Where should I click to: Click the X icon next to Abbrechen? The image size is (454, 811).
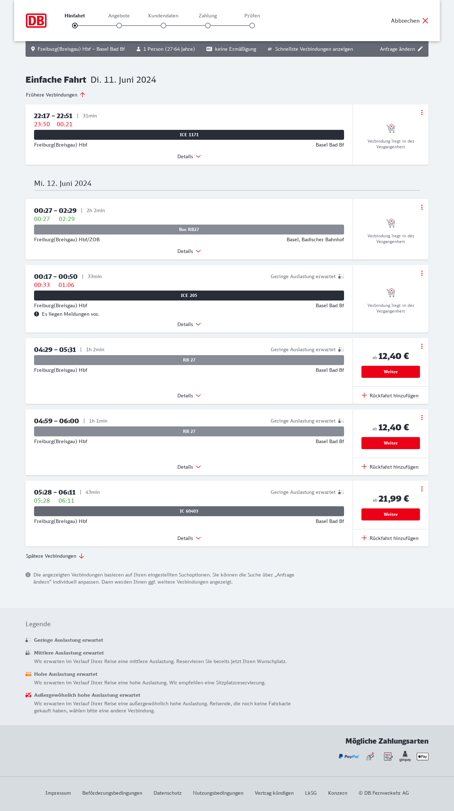pyautogui.click(x=425, y=21)
